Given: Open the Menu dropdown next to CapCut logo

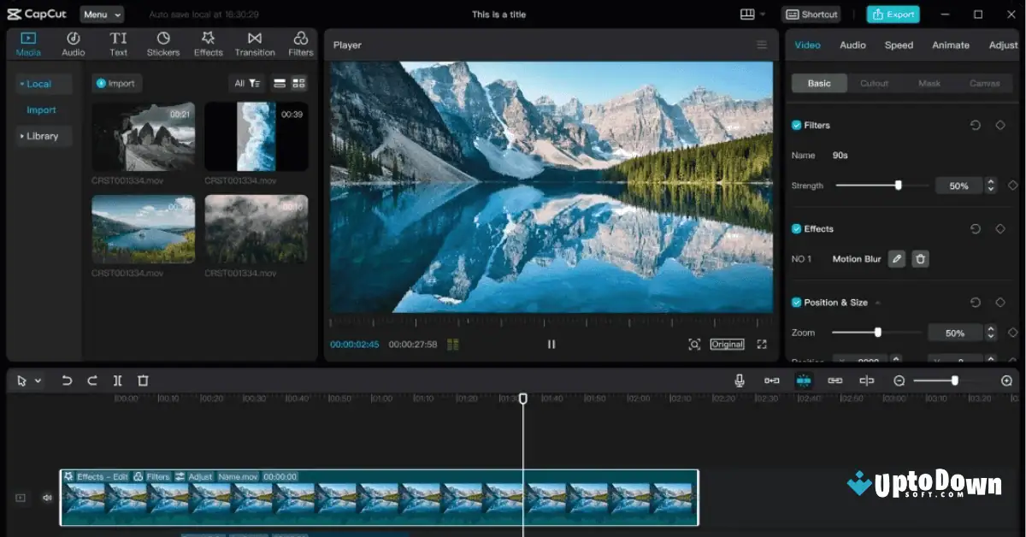Looking at the screenshot, I should pyautogui.click(x=101, y=14).
